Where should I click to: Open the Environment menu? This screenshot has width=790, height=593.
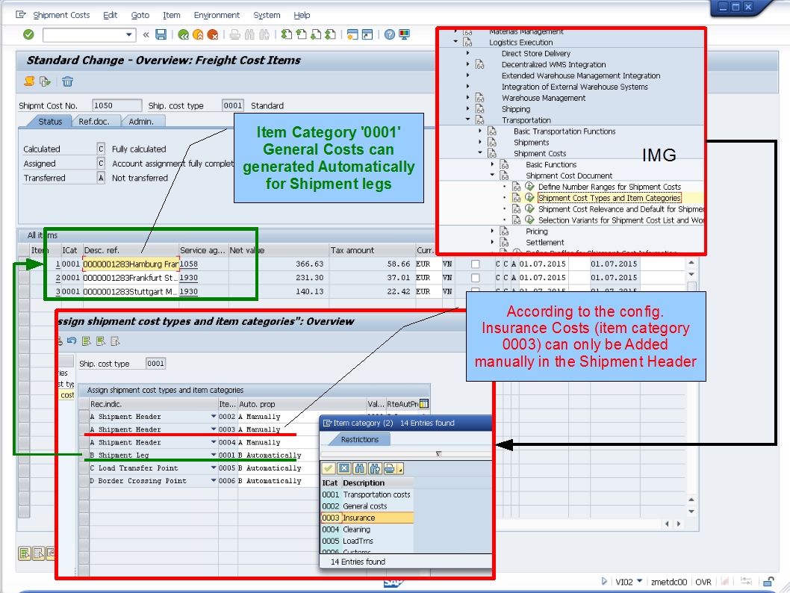pos(217,15)
